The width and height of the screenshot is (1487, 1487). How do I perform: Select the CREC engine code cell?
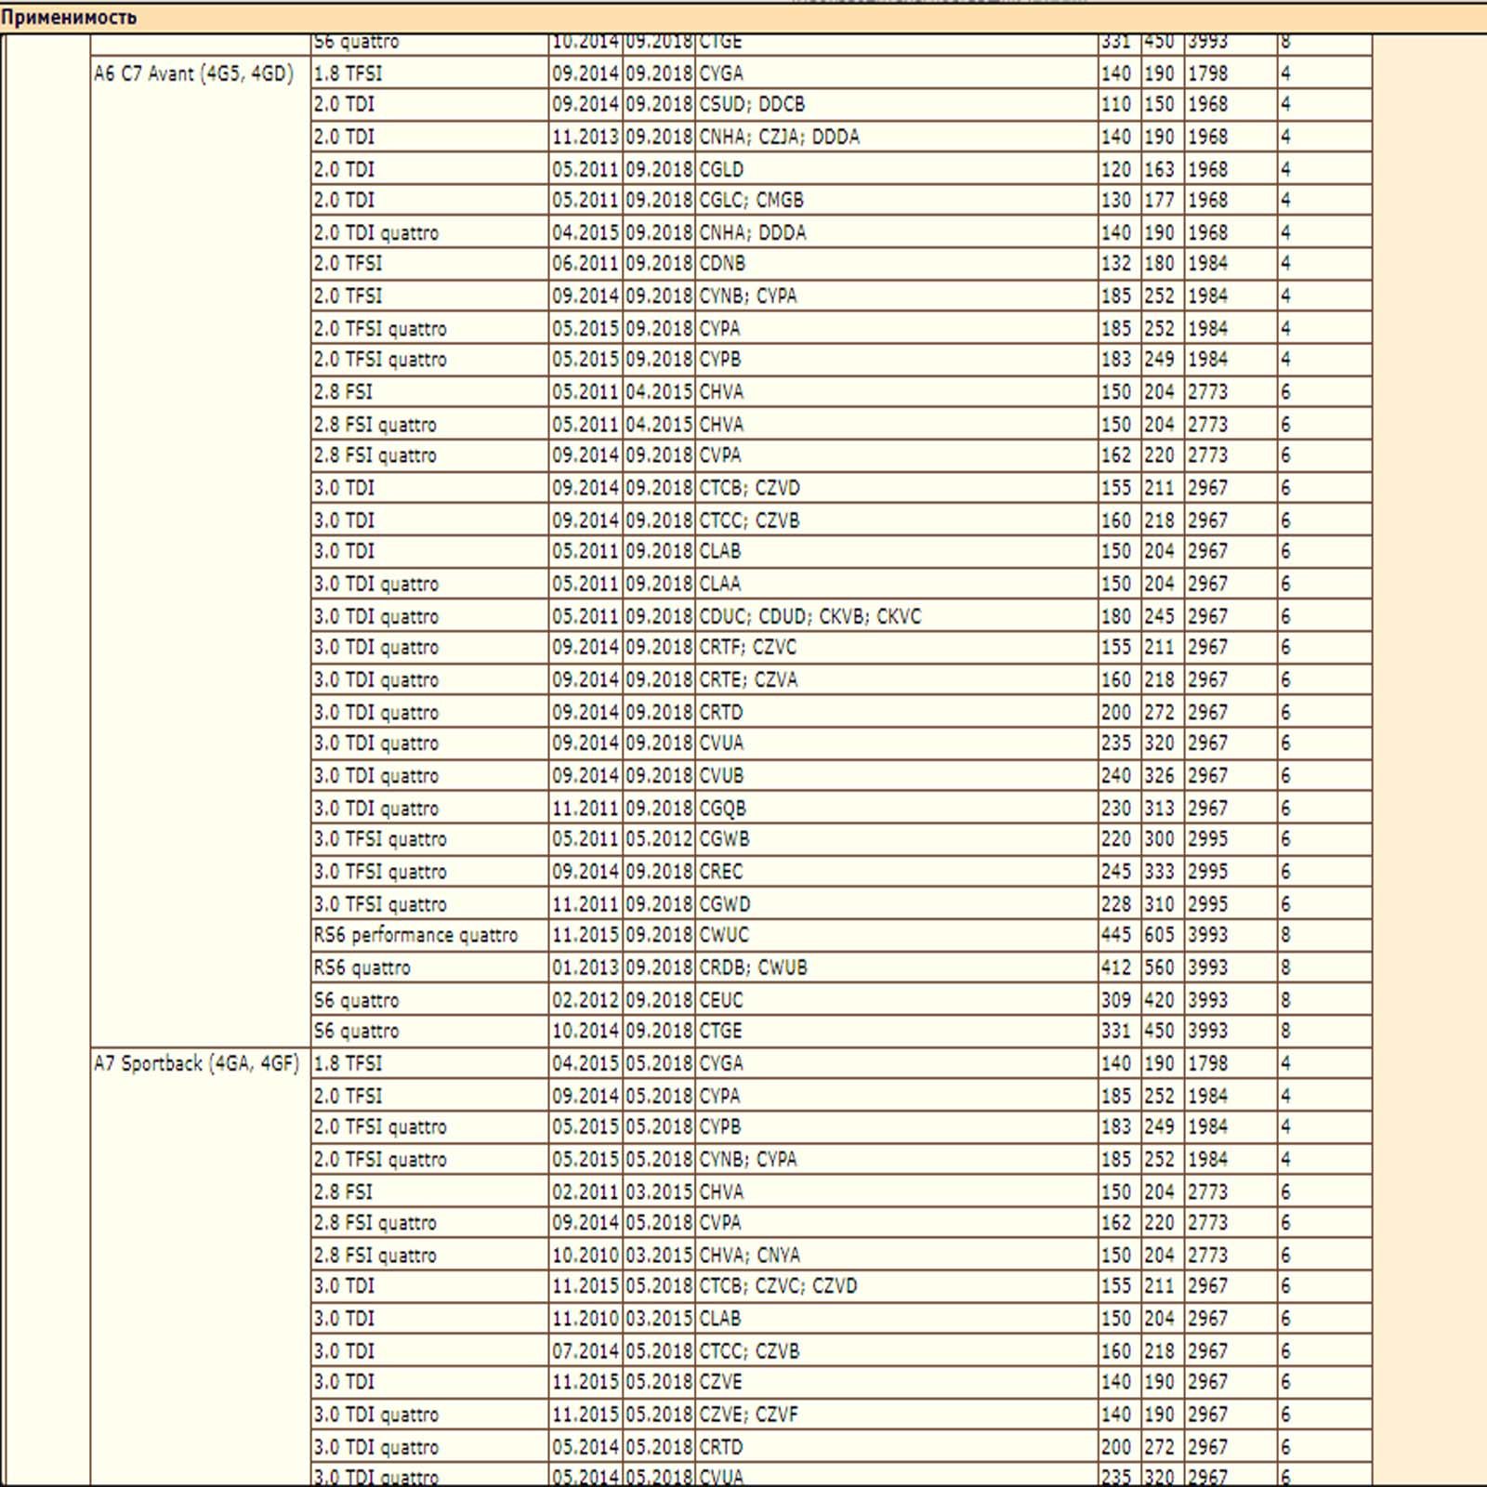click(x=721, y=872)
